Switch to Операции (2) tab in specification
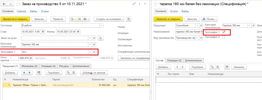This screenshot has height=100, width=262. click(x=174, y=61)
